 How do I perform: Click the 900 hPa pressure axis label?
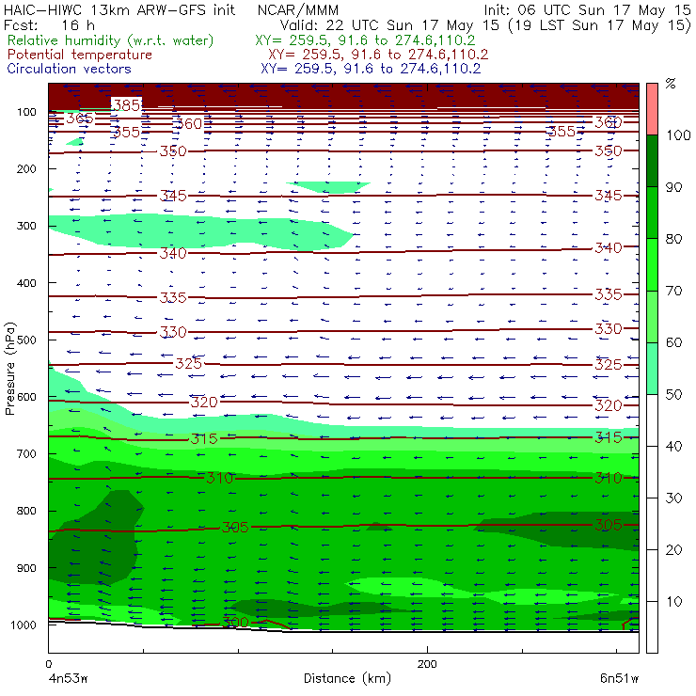26,568
